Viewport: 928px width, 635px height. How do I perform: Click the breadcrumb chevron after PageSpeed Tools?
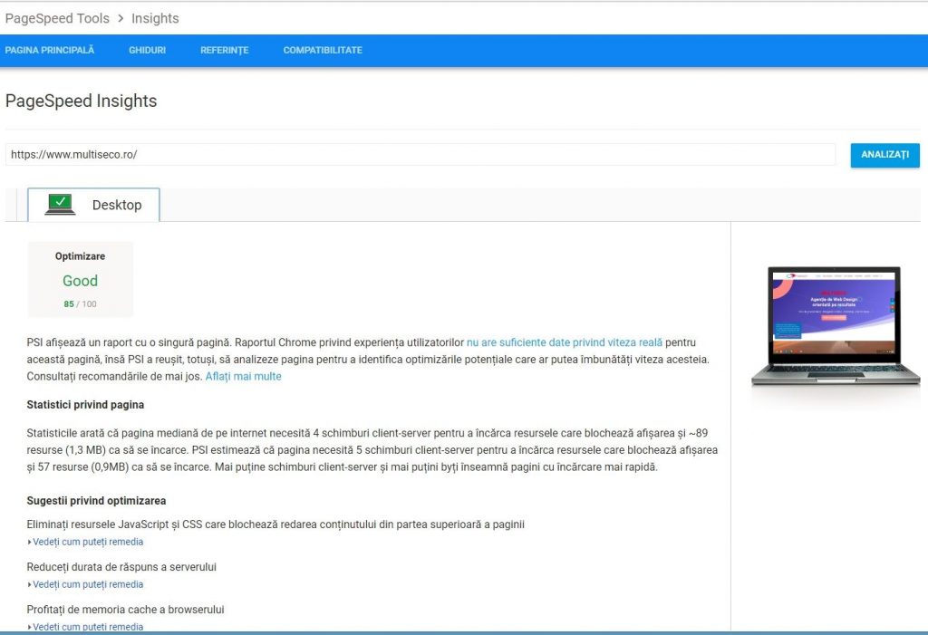pos(121,18)
